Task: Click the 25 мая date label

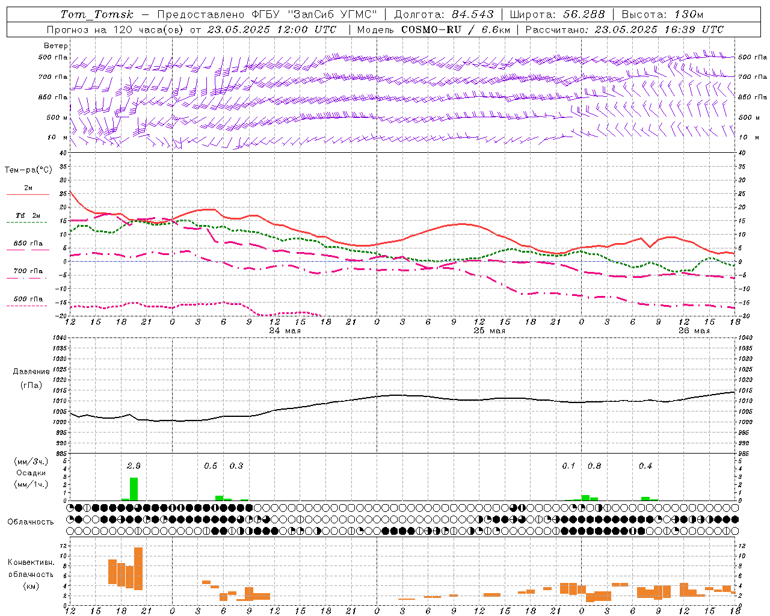Action: click(x=490, y=330)
